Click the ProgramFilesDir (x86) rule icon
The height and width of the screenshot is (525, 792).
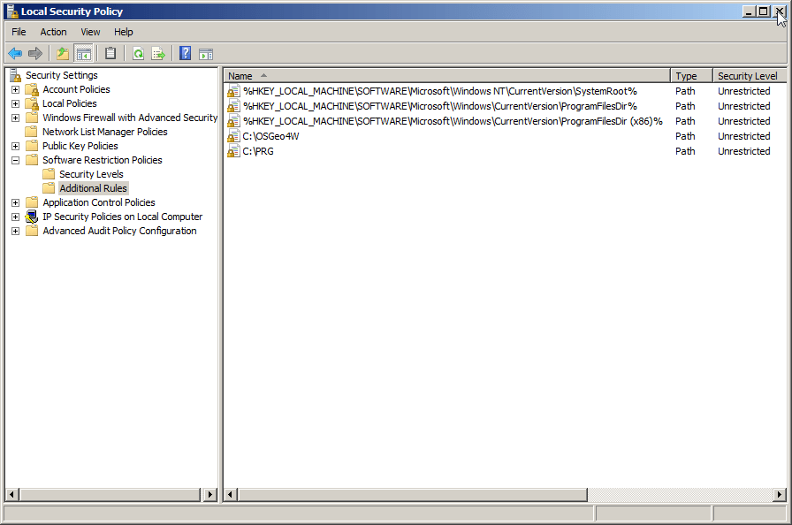point(233,121)
